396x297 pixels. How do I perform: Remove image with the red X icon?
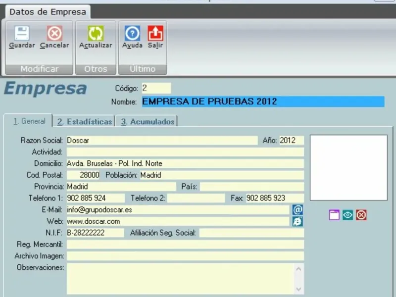361,215
